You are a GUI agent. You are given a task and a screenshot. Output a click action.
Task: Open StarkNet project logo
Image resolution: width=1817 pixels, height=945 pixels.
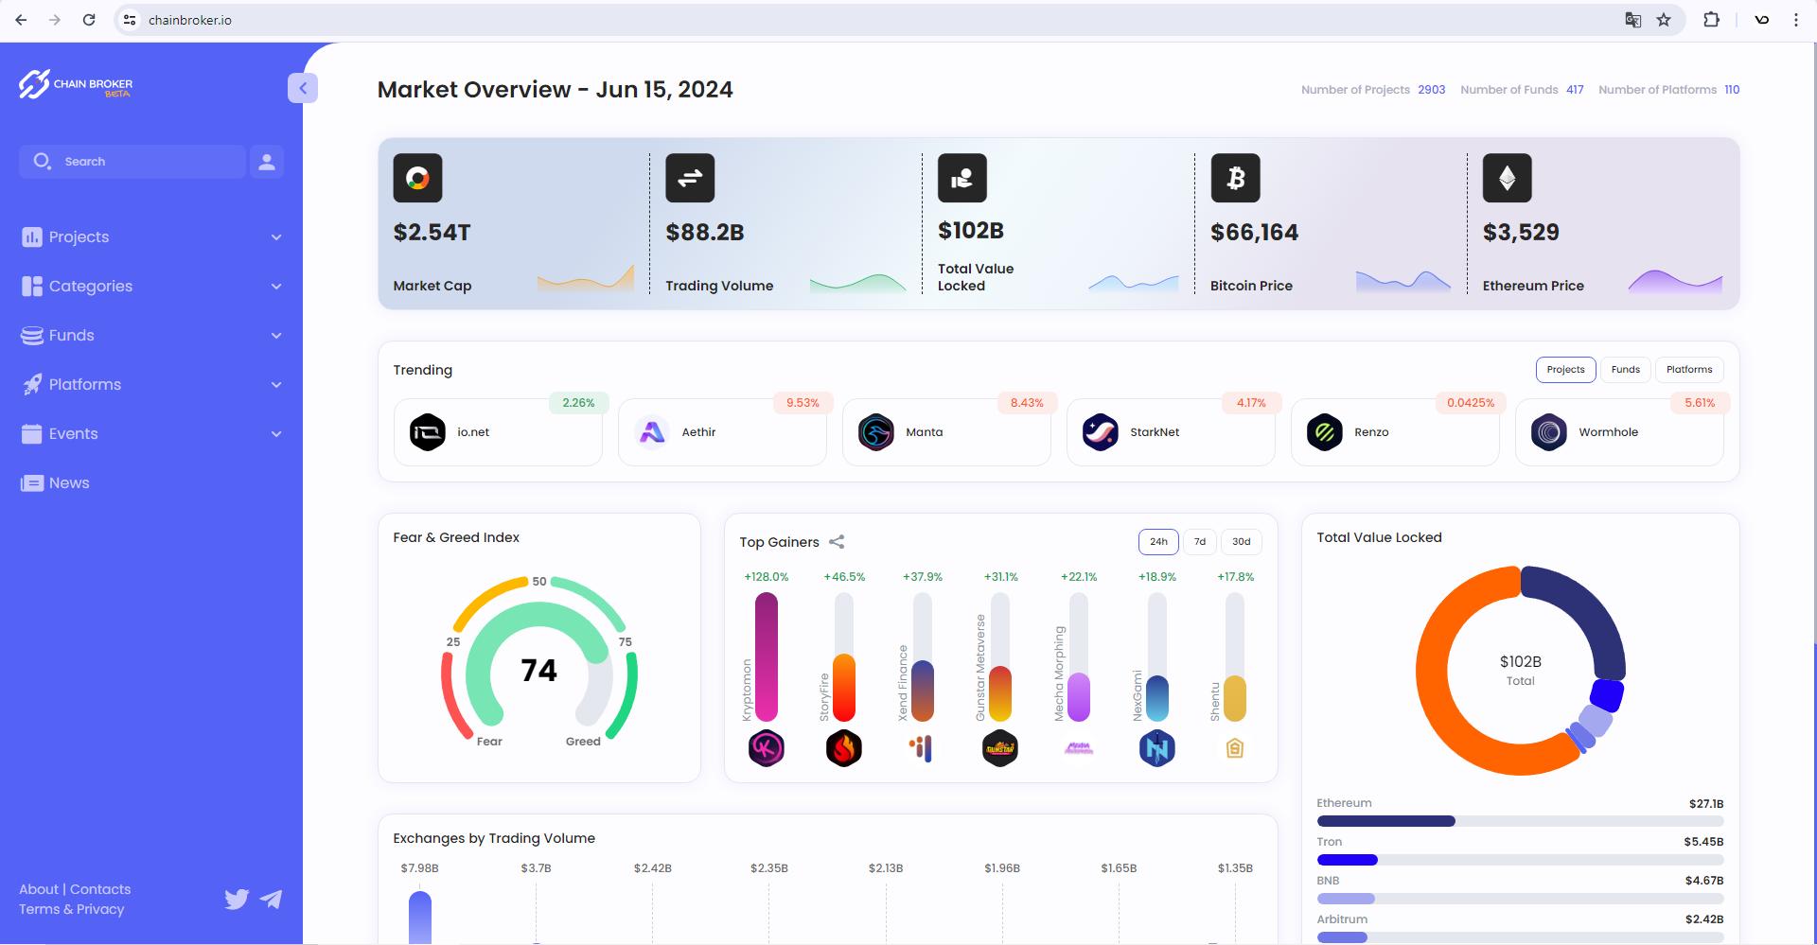point(1101,432)
